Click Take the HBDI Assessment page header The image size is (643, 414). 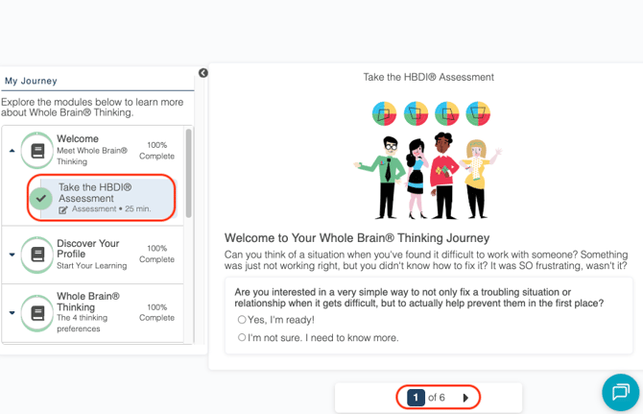click(x=429, y=77)
